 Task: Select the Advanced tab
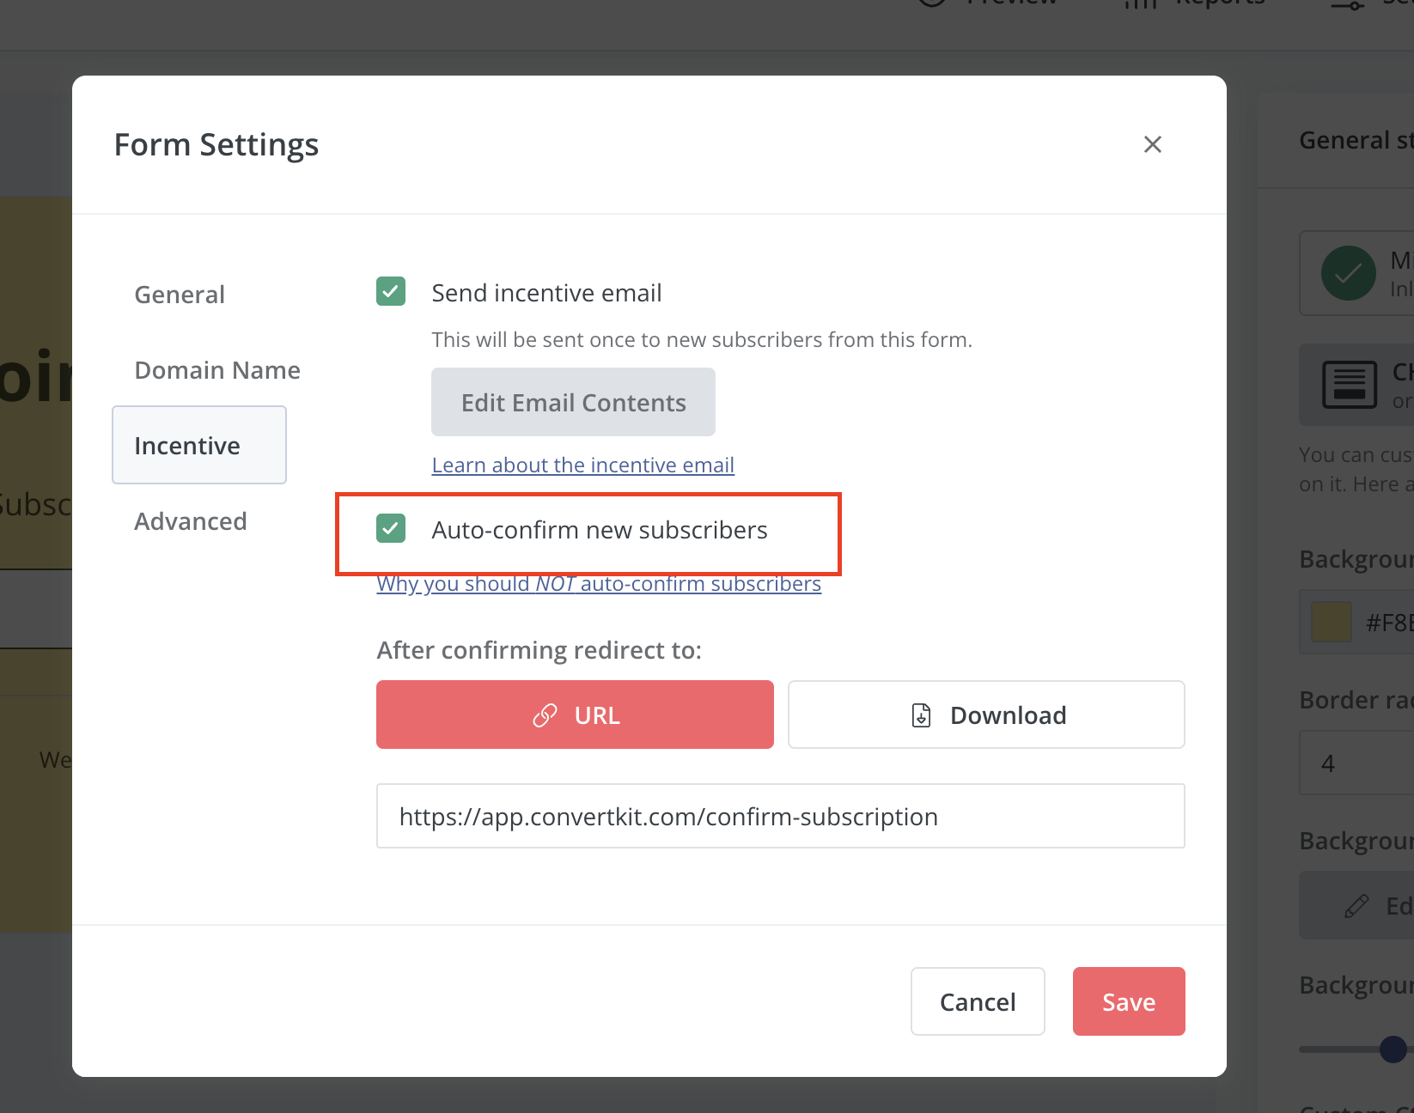coord(190,520)
